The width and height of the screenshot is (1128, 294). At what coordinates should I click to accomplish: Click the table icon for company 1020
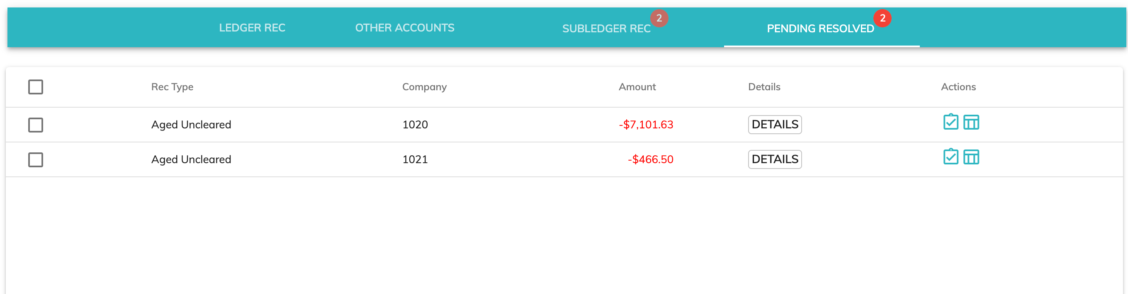tap(971, 122)
